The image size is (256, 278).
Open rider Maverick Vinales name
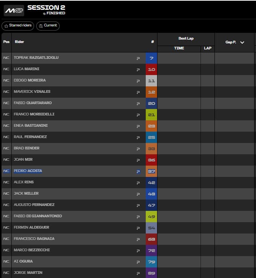(32, 92)
